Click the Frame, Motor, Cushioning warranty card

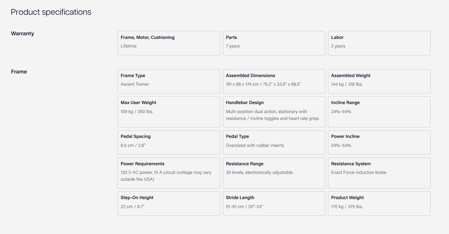tap(168, 43)
